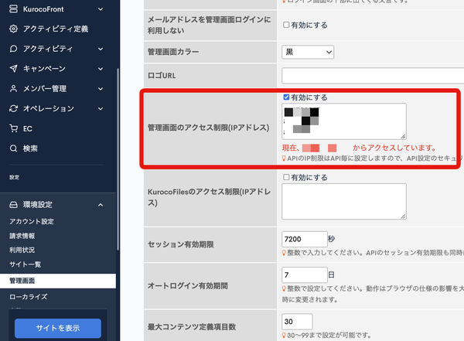This screenshot has width=464, height=341.
Task: Click the person icon for メンバー管理
Action: point(13,88)
